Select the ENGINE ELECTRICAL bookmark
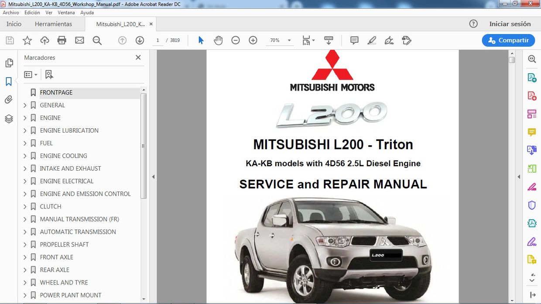 click(x=66, y=181)
